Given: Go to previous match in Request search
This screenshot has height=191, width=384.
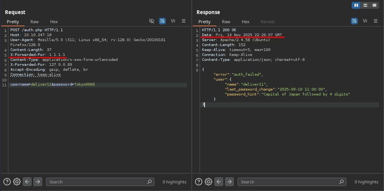Looking at the screenshot, I should tap(27, 182).
